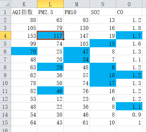Select blue PM2.5 cell L11 with value 46

[x=51, y=91]
